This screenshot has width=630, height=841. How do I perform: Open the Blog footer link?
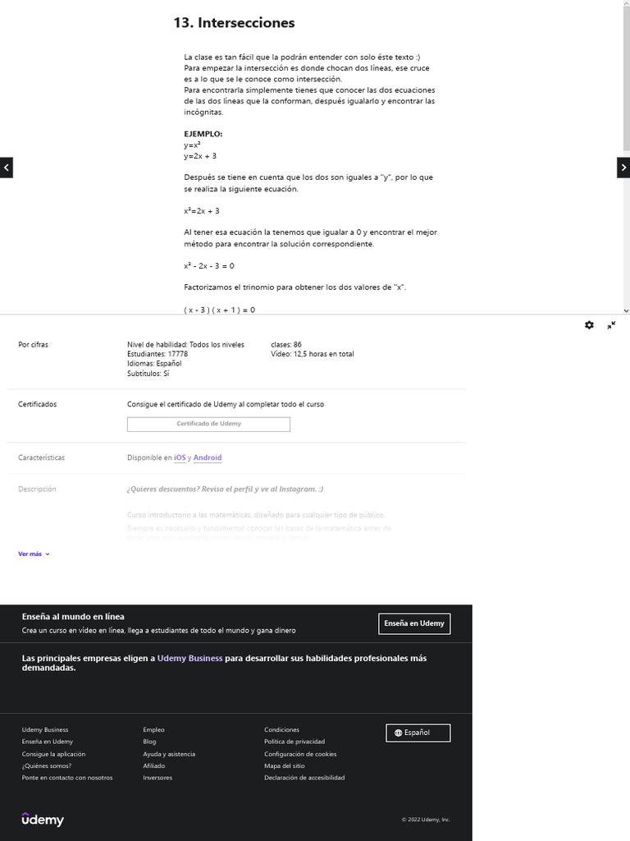(149, 742)
